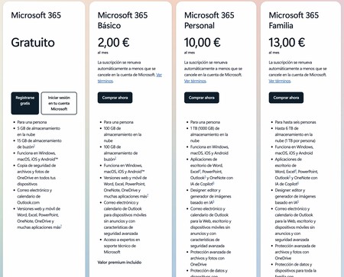Click the Microsoft 365 Familia plan title

(294, 21)
